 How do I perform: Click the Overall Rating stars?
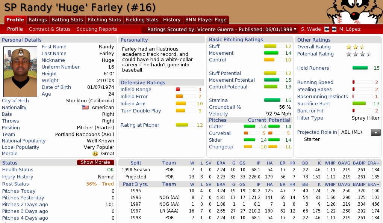click(355, 47)
